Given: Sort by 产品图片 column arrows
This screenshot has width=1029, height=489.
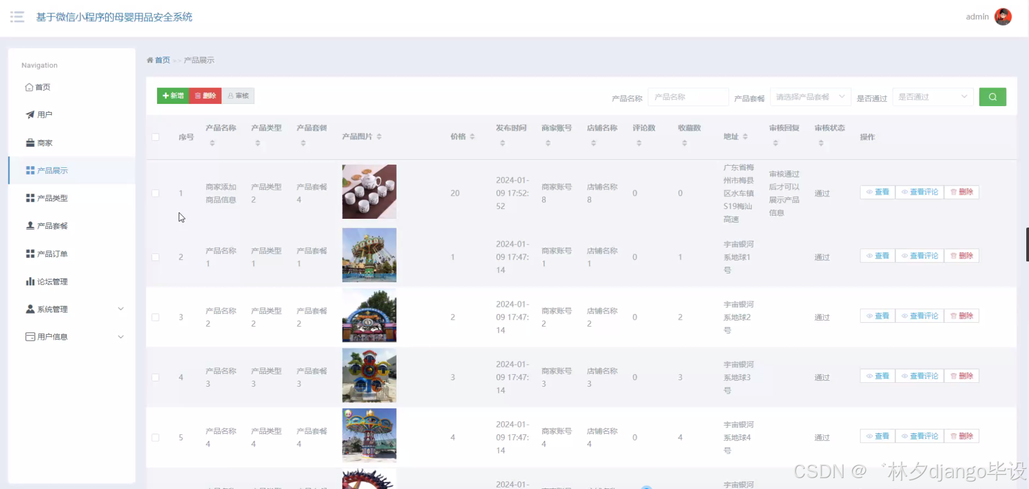Looking at the screenshot, I should pos(379,137).
